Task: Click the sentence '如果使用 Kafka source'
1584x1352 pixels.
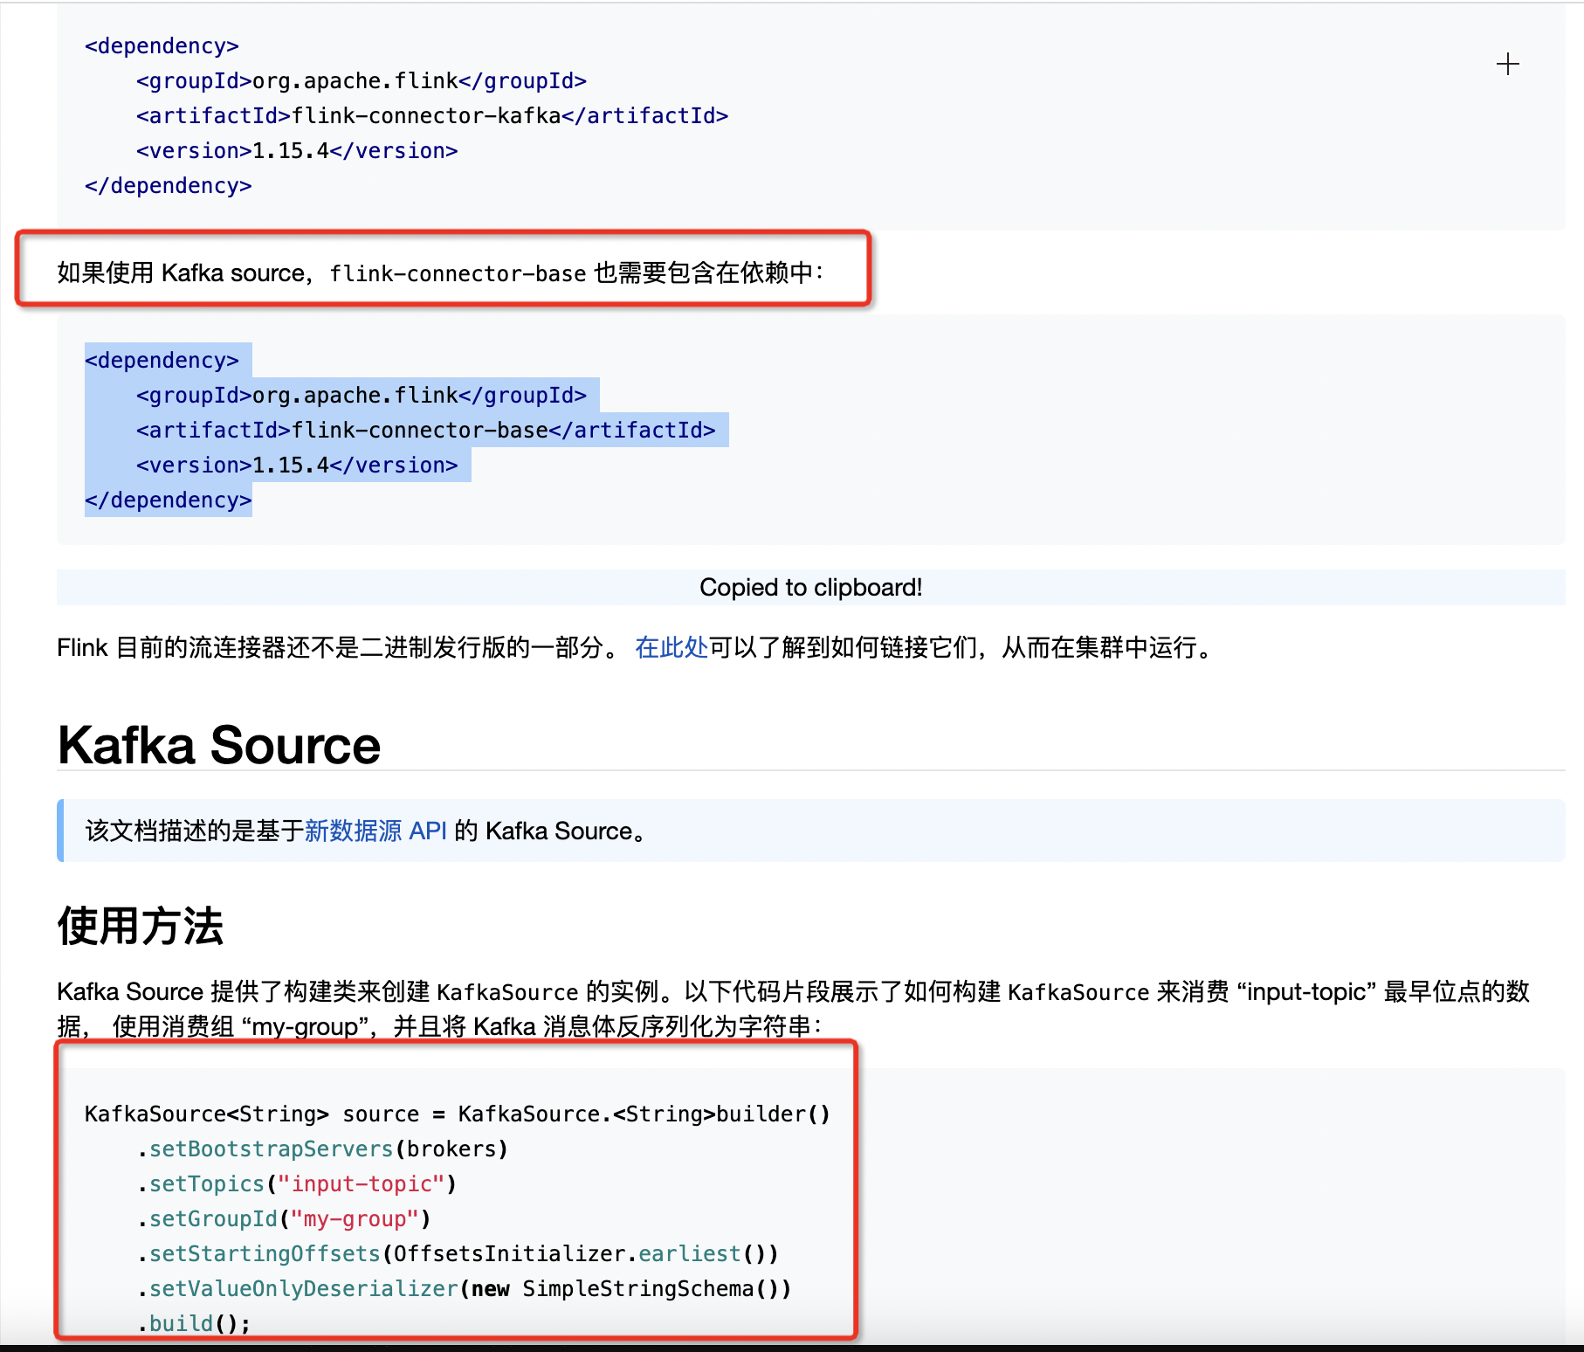Action: [x=441, y=272]
